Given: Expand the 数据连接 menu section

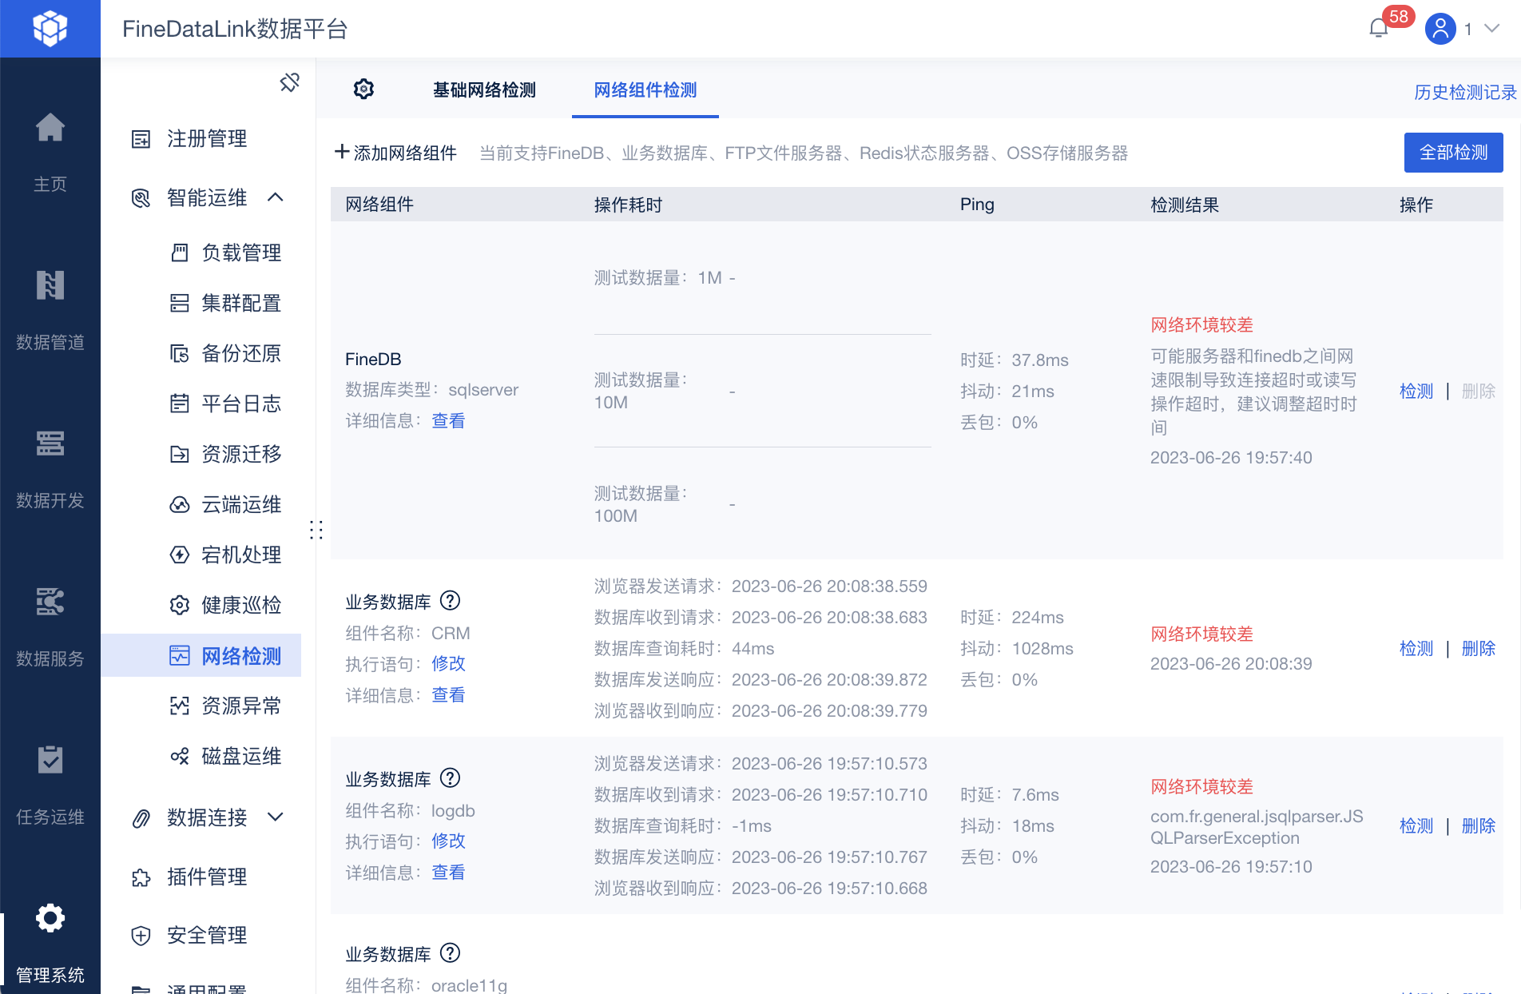Looking at the screenshot, I should pyautogui.click(x=276, y=817).
